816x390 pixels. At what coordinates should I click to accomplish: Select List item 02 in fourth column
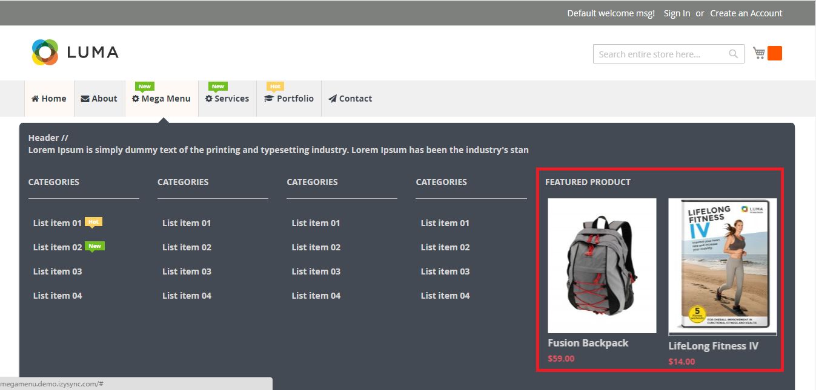point(445,247)
